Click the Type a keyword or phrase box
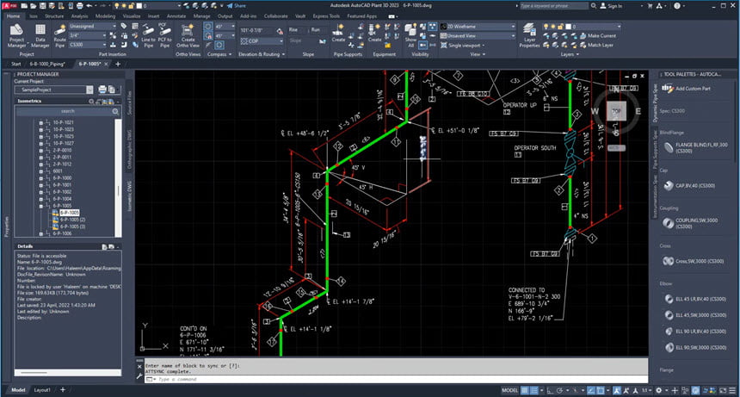 tap(554, 6)
